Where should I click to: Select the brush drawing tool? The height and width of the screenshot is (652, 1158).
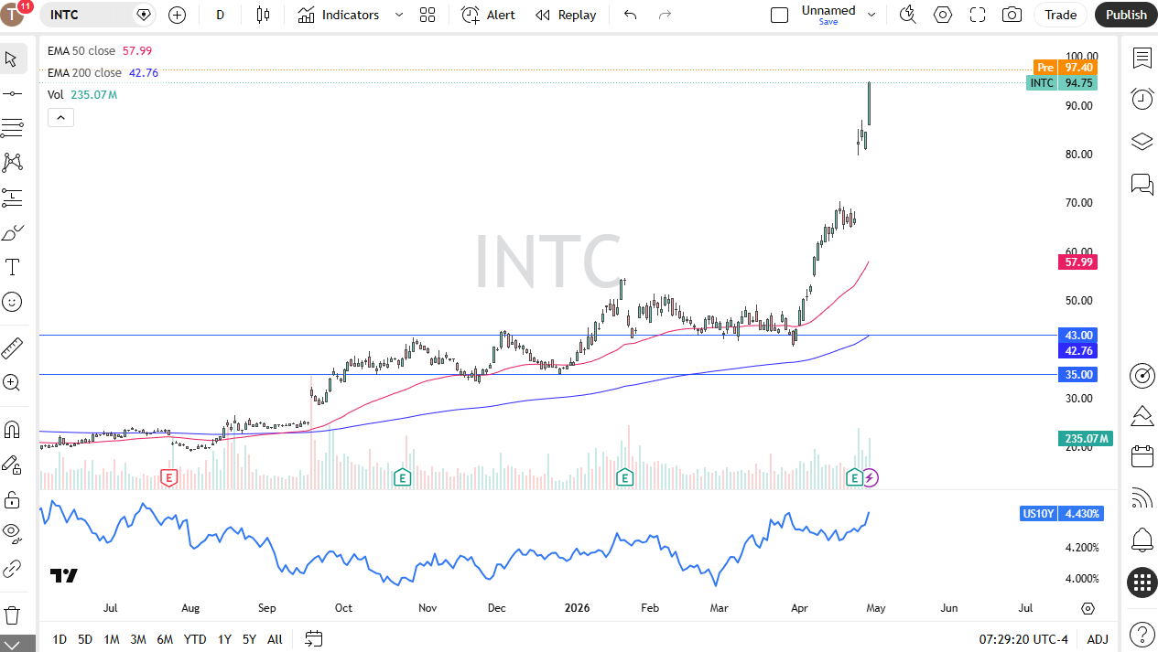coord(12,232)
